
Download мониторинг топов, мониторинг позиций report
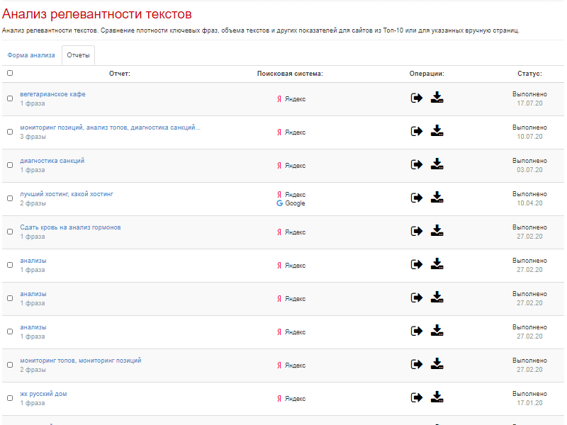[437, 363]
